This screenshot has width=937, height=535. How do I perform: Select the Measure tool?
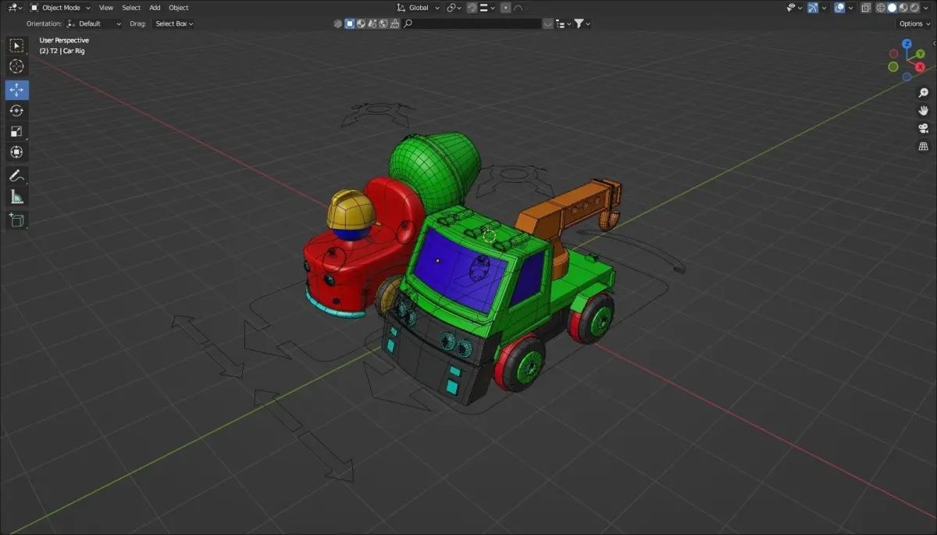click(x=16, y=197)
